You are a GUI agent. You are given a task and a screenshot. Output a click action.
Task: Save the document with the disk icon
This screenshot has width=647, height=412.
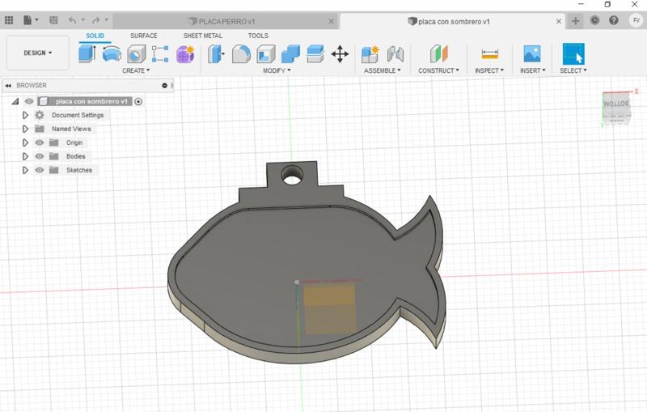pyautogui.click(x=53, y=20)
